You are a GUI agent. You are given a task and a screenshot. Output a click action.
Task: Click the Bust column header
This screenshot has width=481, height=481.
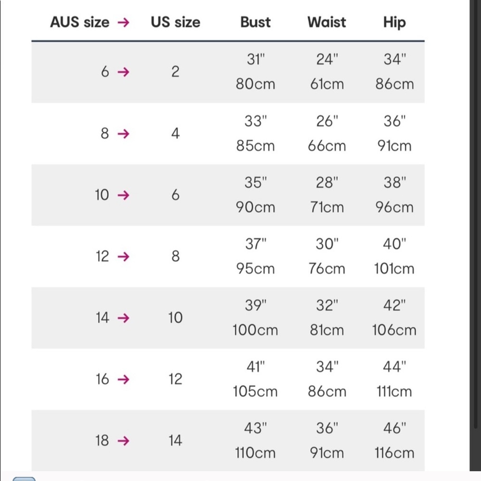tap(255, 23)
